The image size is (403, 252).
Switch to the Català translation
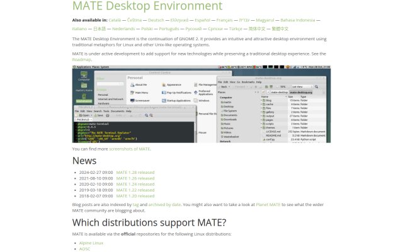click(x=115, y=20)
